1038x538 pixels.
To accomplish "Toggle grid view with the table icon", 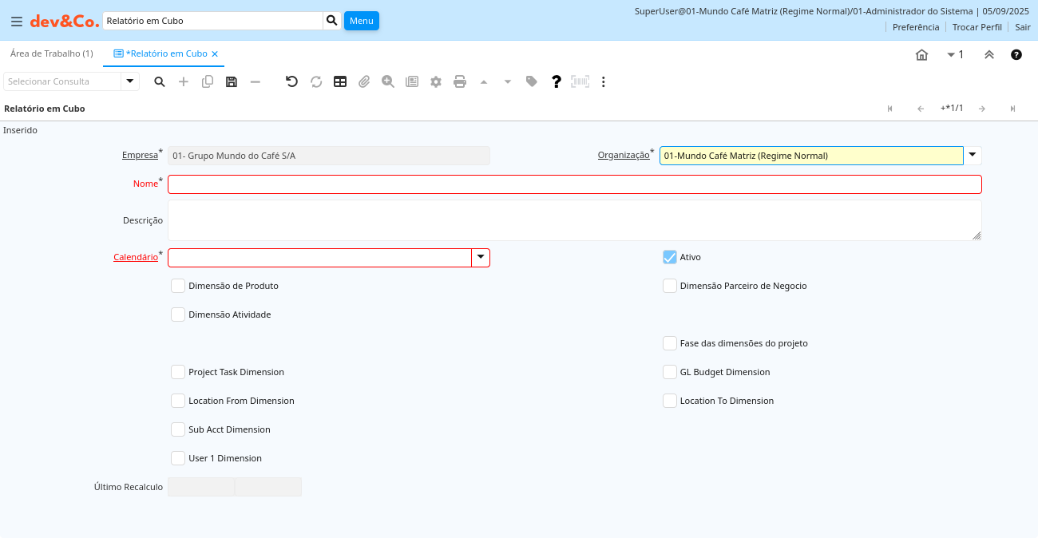I will pos(340,81).
